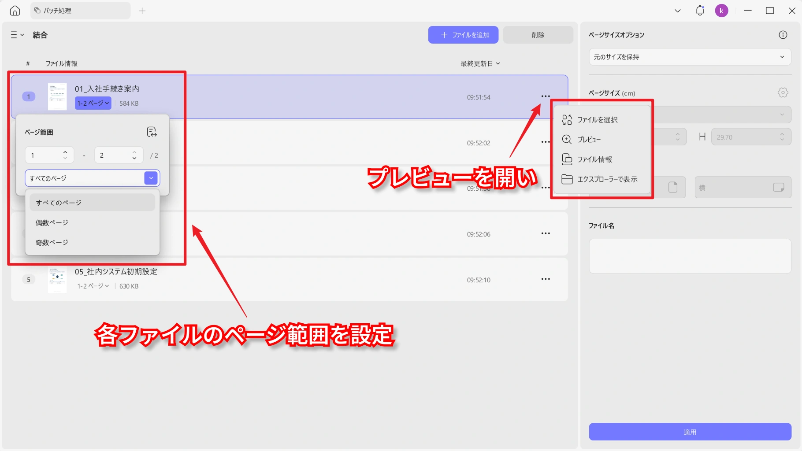Expand the title bar chevron menu
This screenshot has width=802, height=451.
coord(678,11)
